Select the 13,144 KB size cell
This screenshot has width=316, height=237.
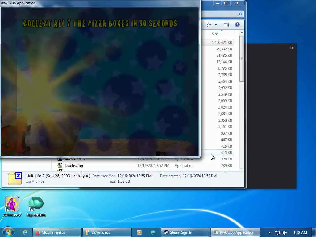pos(224,62)
